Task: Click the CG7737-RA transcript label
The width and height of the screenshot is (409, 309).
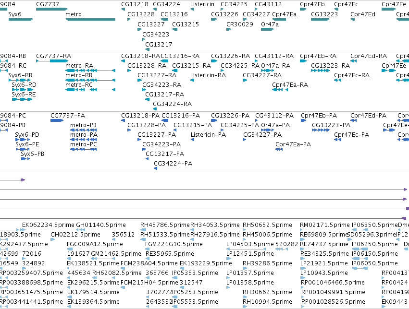Action: click(x=53, y=56)
